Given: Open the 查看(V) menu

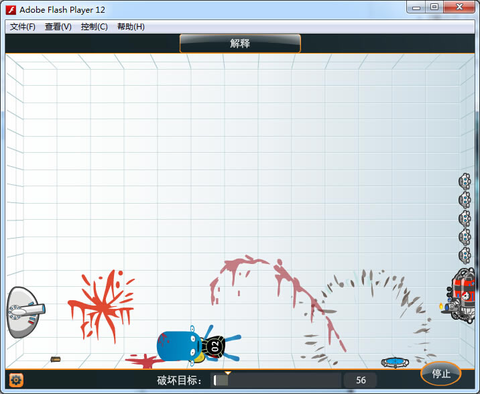Looking at the screenshot, I should 58,27.
